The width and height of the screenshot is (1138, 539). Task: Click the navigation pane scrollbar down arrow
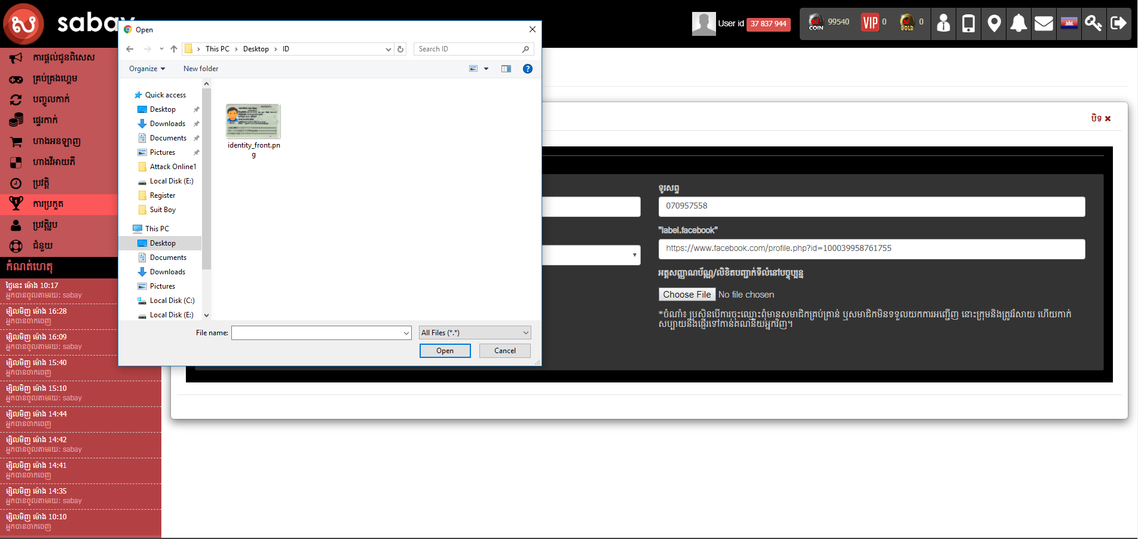point(207,315)
